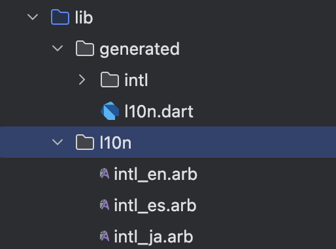
Task: Select the intl_es.arb file name
Action: click(x=155, y=205)
